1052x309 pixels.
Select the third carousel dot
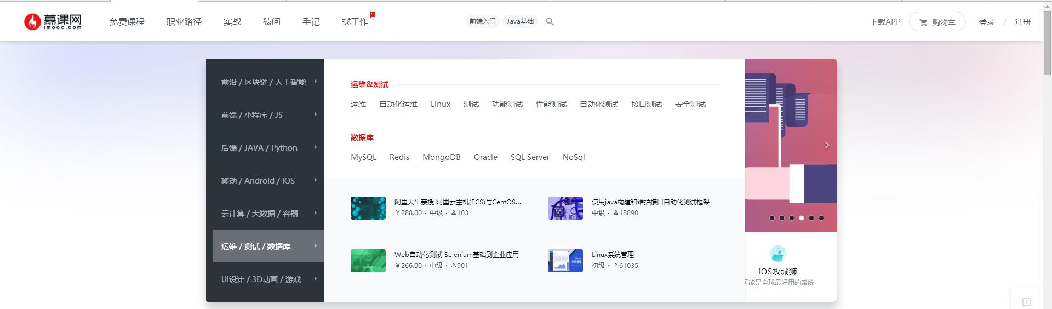click(792, 218)
